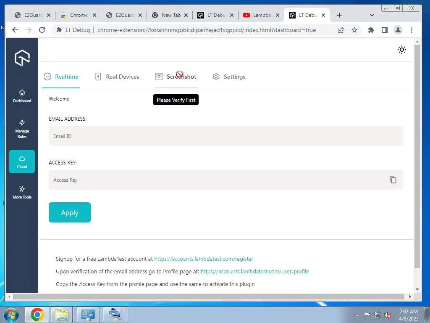
Task: Switch to the Settings tab
Action: point(229,77)
